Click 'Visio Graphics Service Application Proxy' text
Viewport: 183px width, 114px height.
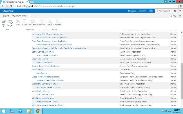(136, 94)
